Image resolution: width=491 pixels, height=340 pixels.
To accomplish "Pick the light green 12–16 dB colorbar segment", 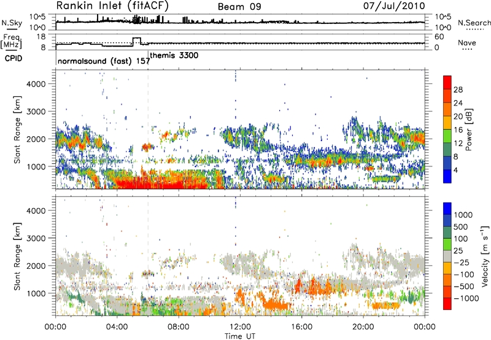I will tap(447, 136).
